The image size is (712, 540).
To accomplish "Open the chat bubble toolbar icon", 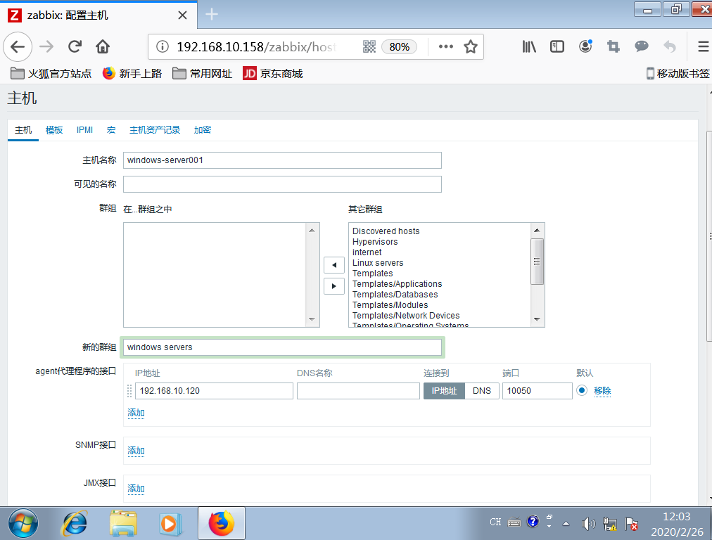I will click(x=642, y=46).
